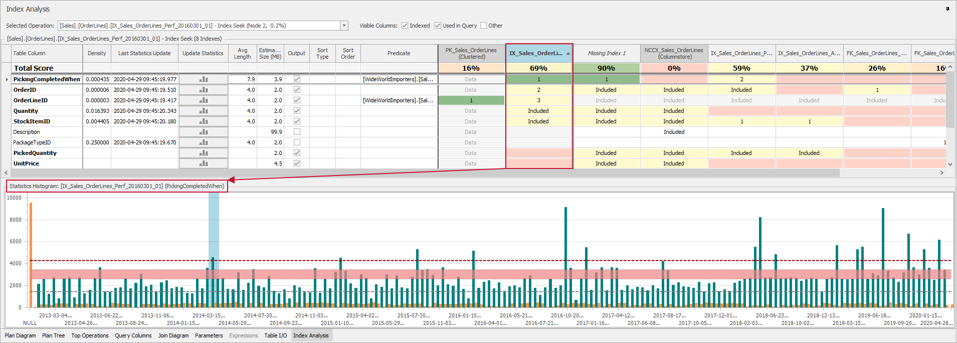
Task: Select the Index Analysis tab
Action: click(311, 335)
